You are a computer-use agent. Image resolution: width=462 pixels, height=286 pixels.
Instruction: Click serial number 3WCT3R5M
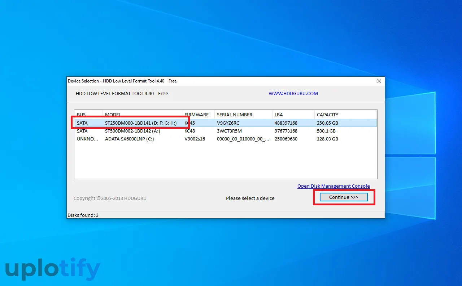pyautogui.click(x=229, y=131)
